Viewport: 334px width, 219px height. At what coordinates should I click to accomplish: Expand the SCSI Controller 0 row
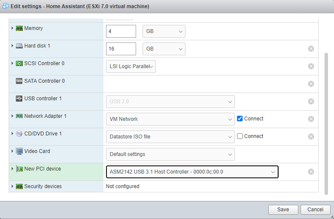tap(12, 63)
